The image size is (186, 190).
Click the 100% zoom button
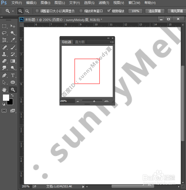click(x=135, y=11)
